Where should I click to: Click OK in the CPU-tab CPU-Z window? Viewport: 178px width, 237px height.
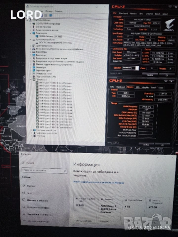click(167, 75)
